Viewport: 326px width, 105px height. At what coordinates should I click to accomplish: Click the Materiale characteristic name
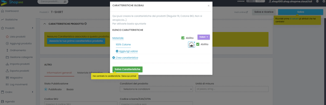(x=118, y=38)
